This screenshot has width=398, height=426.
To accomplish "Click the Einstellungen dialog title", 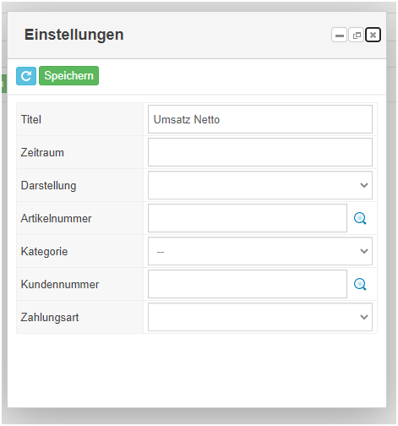I will (74, 35).
